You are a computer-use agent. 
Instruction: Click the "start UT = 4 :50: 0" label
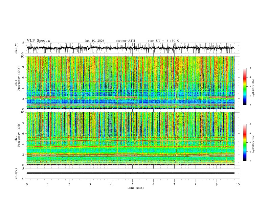pos(163,41)
